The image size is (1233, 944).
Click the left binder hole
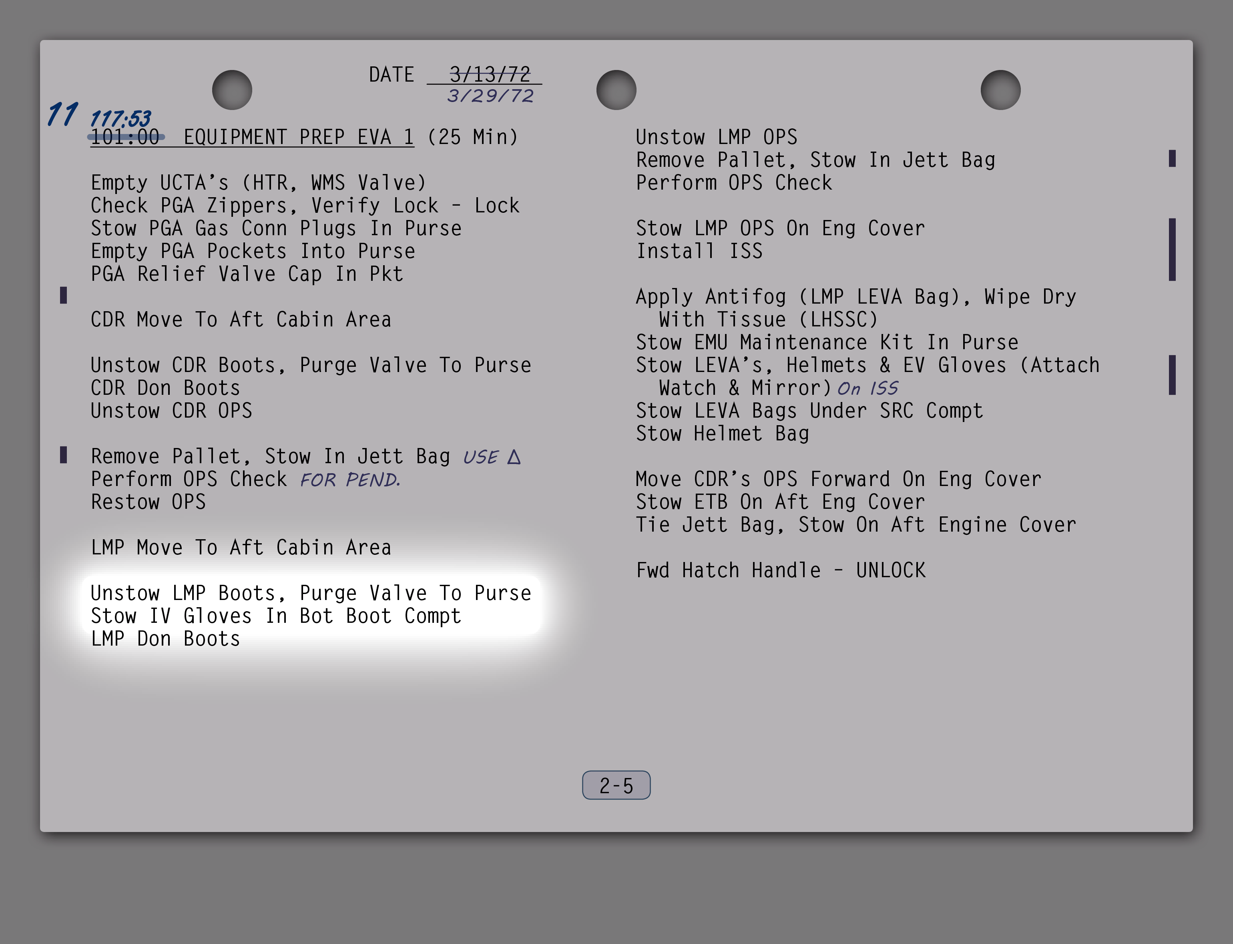click(232, 90)
